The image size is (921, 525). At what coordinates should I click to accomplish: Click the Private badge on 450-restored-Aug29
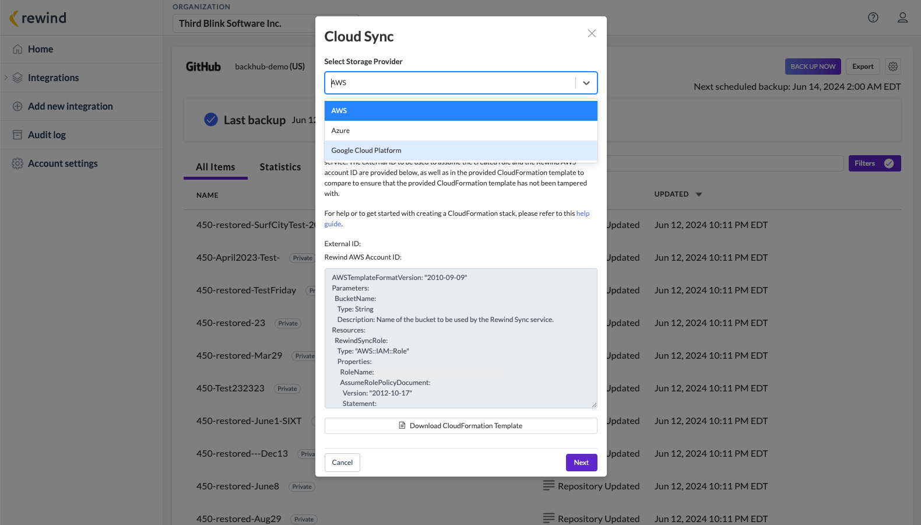304,519
